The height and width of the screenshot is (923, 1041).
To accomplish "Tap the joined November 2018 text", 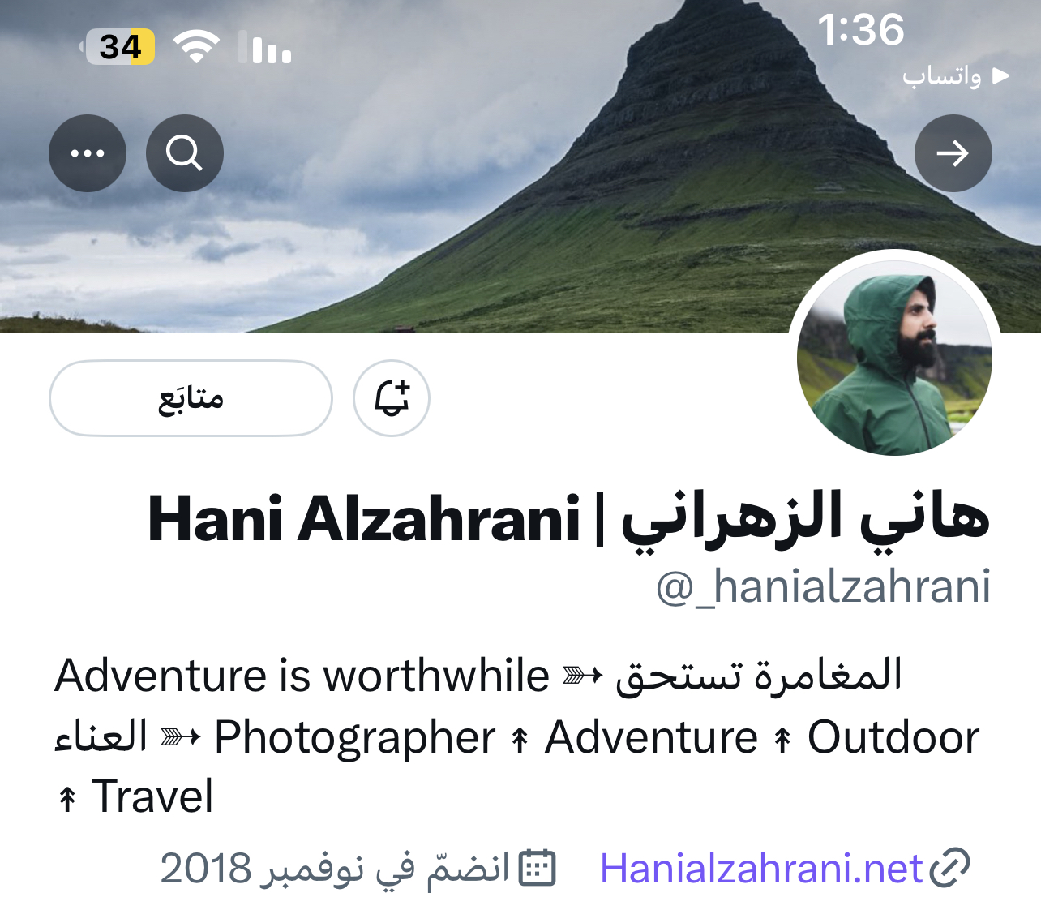I will pyautogui.click(x=334, y=869).
